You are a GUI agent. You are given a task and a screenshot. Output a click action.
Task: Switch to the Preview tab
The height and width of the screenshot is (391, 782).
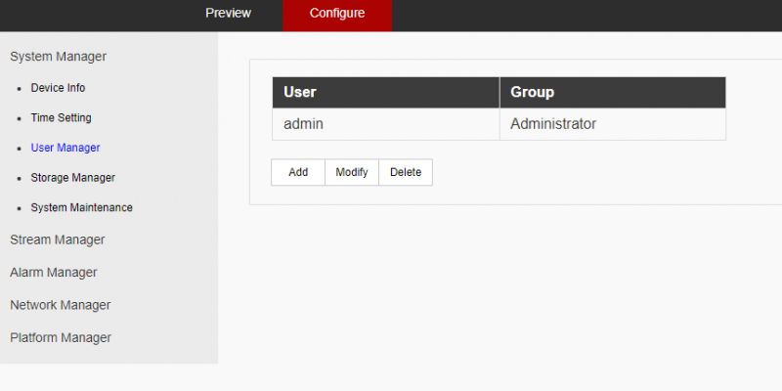(x=228, y=14)
